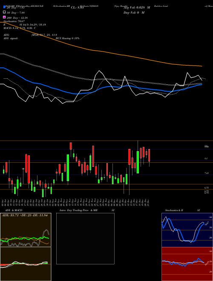
Task: Open the ADX indicator chart panel
Action: (26, 230)
